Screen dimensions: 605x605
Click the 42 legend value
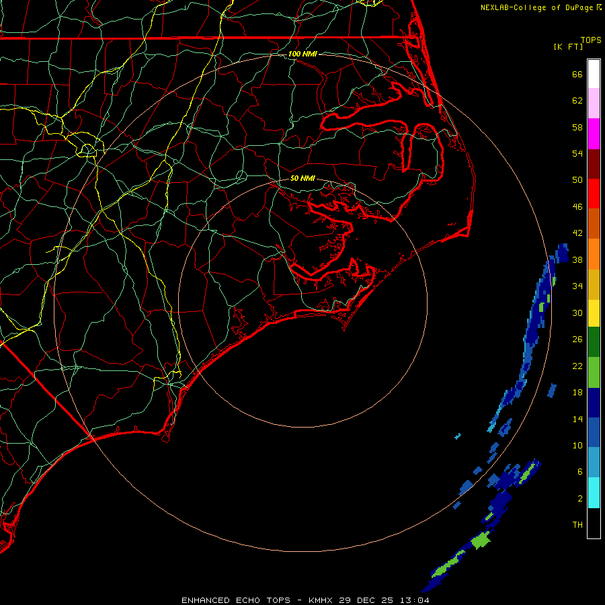[x=577, y=233]
